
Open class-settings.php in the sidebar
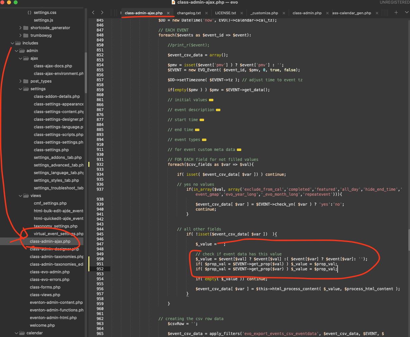tap(51, 150)
